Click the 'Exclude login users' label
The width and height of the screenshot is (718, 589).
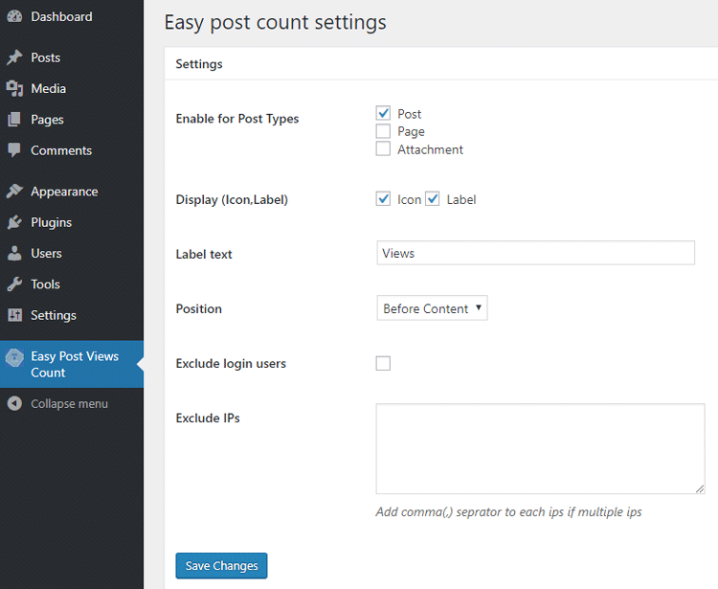point(231,364)
